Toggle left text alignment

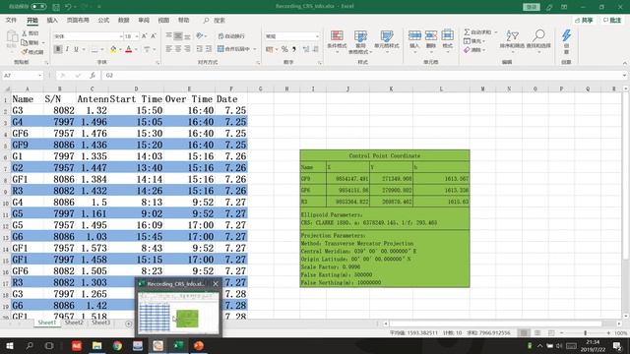(x=168, y=49)
